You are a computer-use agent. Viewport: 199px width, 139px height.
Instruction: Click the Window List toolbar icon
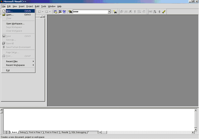(64, 12)
